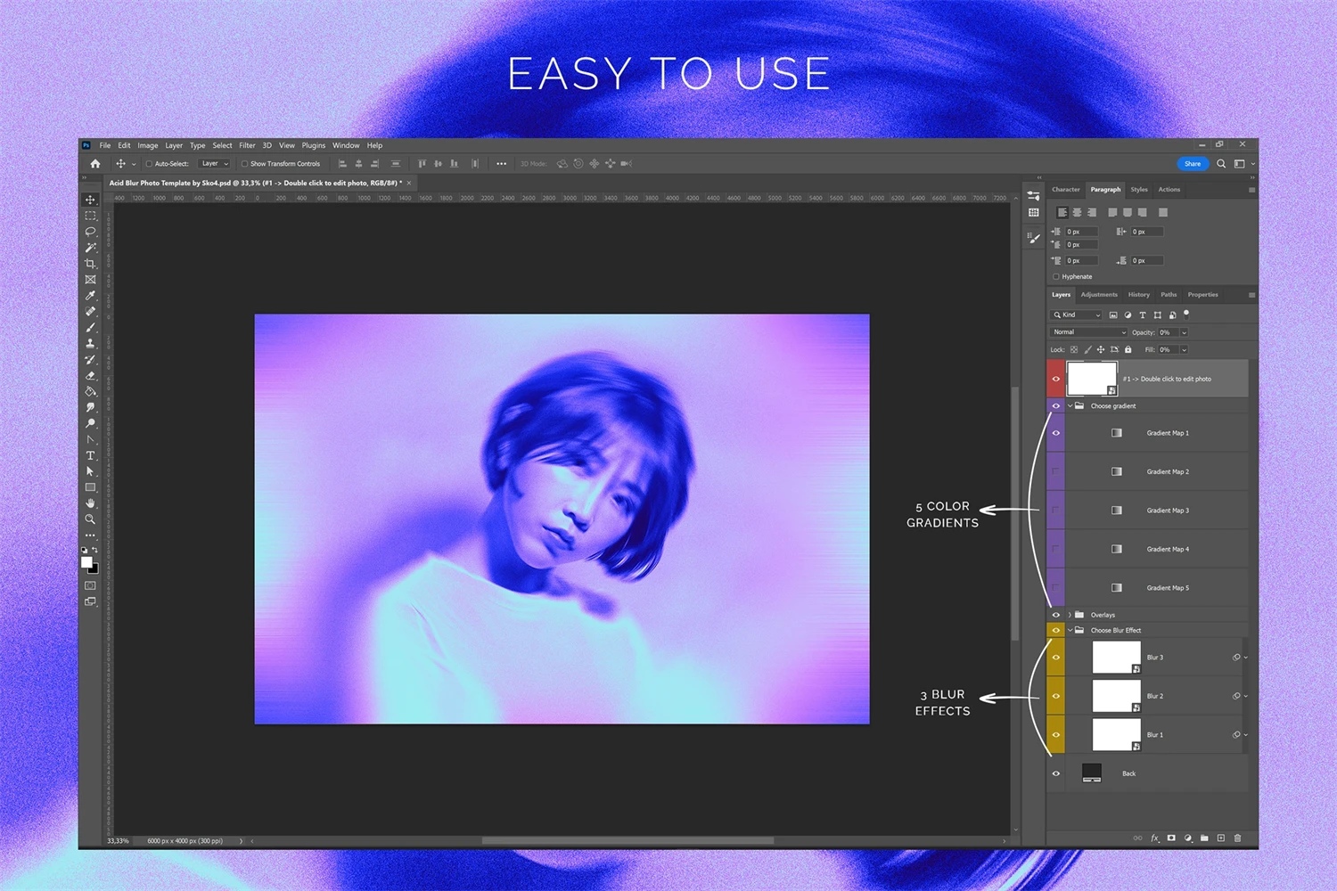Check Show Transform Controls

click(x=244, y=164)
